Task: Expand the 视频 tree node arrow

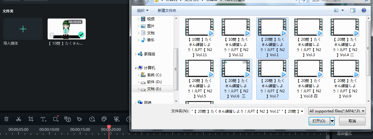Action: click(x=139, y=19)
